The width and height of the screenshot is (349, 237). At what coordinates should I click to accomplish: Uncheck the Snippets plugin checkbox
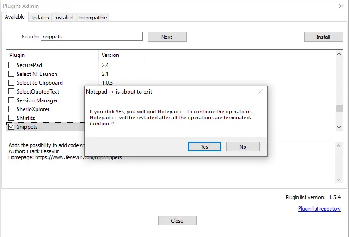(x=12, y=127)
